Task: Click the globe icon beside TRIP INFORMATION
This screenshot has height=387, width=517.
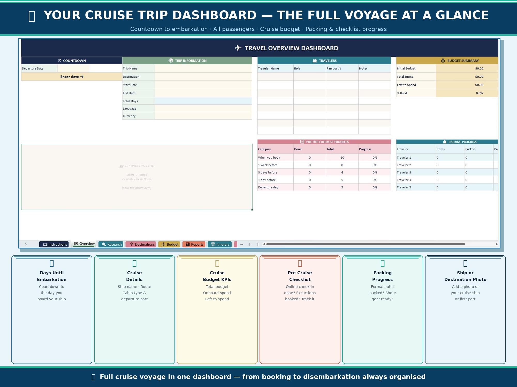Action: tap(171, 60)
